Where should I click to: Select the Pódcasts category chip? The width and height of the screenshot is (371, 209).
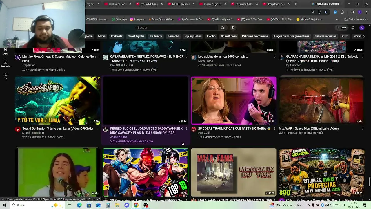coord(117,36)
